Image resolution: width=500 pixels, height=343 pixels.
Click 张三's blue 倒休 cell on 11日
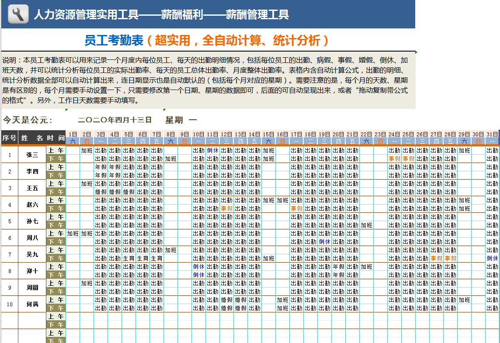click(x=213, y=150)
